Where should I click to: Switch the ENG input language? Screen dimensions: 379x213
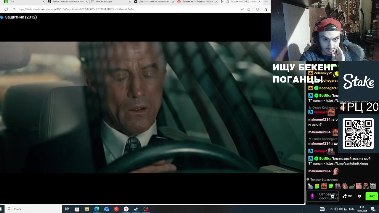point(351,209)
